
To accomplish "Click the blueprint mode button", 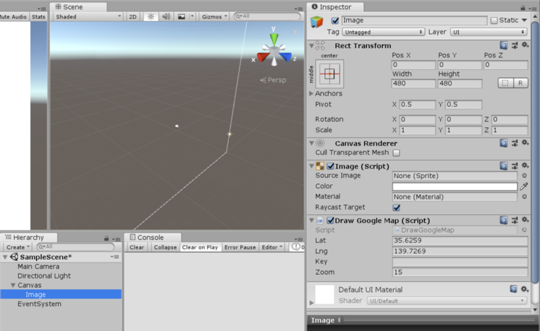I will coord(505,83).
